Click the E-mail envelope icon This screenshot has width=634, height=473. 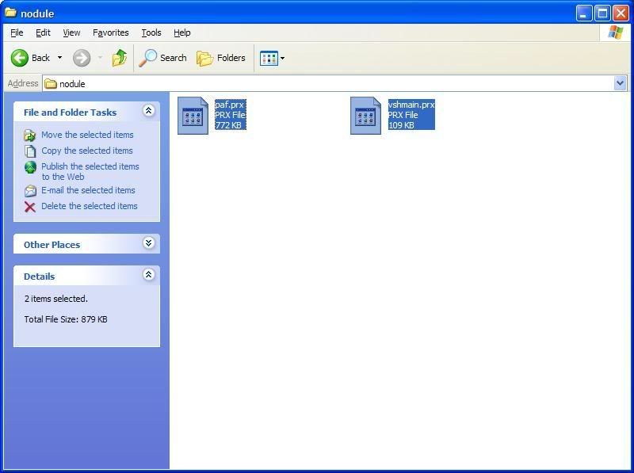[30, 190]
